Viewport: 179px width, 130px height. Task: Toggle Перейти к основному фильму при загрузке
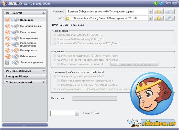click(x=59, y=85)
